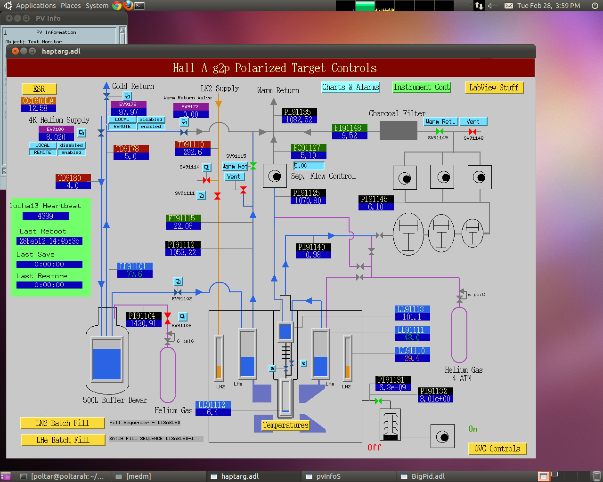Open the mail indicator in top panel

point(509,6)
